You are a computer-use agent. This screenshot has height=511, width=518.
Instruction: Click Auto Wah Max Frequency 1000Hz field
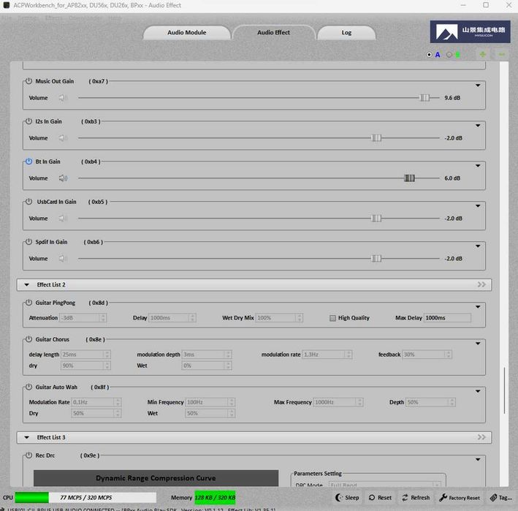click(x=338, y=402)
